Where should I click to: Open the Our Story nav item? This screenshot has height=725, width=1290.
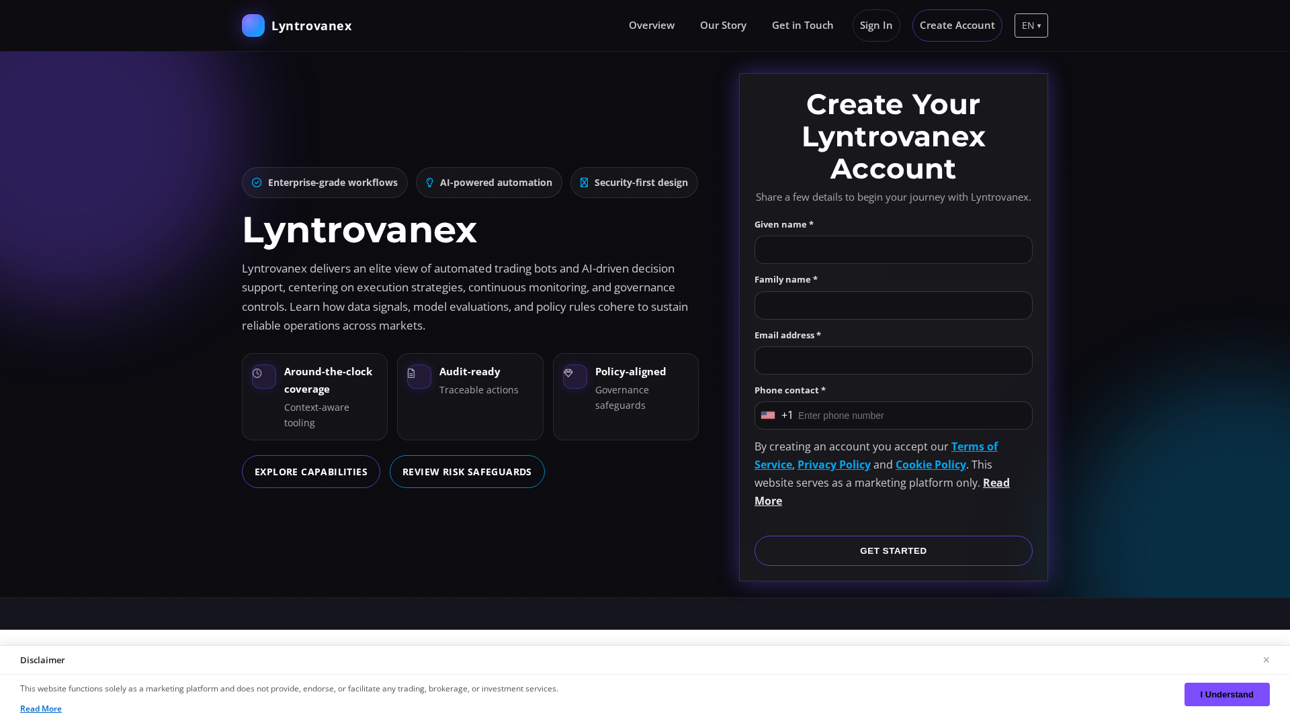tap(723, 26)
